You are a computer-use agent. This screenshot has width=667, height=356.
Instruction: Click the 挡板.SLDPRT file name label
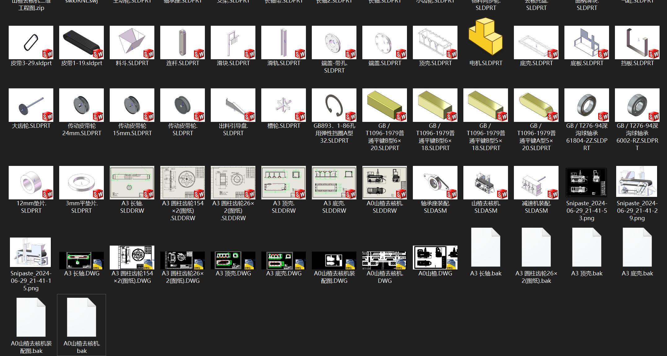click(637, 63)
